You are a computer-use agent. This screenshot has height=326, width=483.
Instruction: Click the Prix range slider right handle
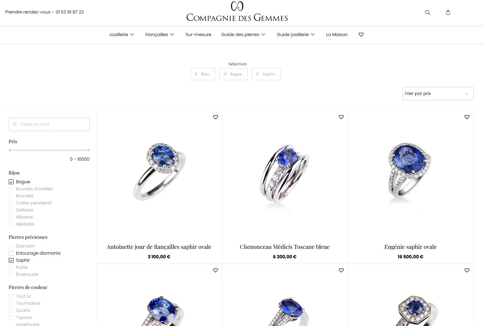pos(89,150)
